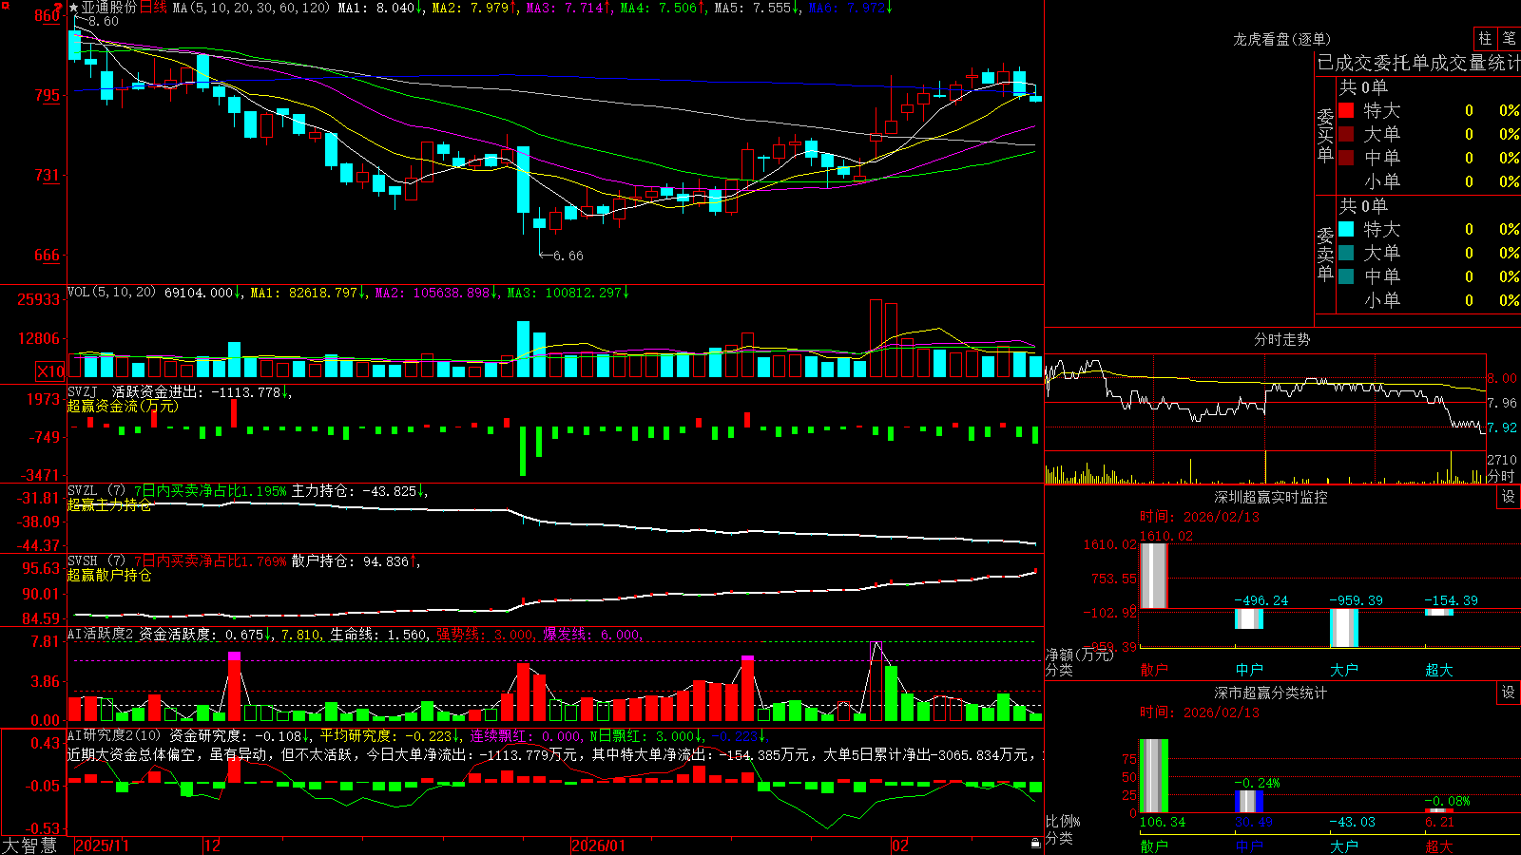1521x855 pixels.
Task: Click 超大 category in 实时监控 chart
Action: (1438, 670)
